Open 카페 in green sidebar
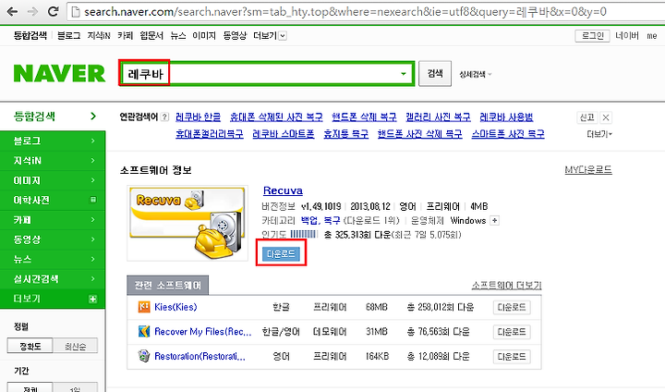 53,219
